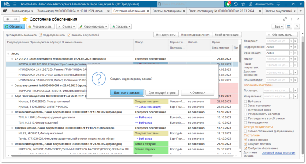The image size is (306, 164).
Task: Open the Основной склад компании link
Action: click(278, 153)
